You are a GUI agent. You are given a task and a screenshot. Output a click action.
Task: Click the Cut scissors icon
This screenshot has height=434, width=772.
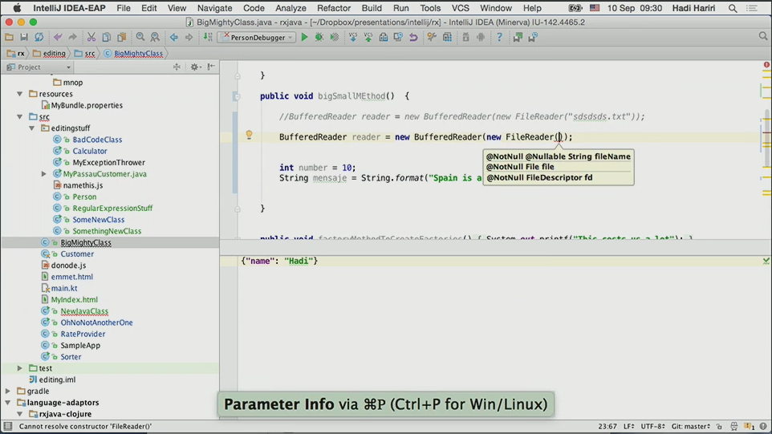point(91,37)
